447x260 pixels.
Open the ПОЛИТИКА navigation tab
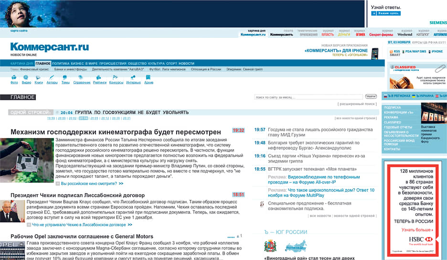(61, 64)
